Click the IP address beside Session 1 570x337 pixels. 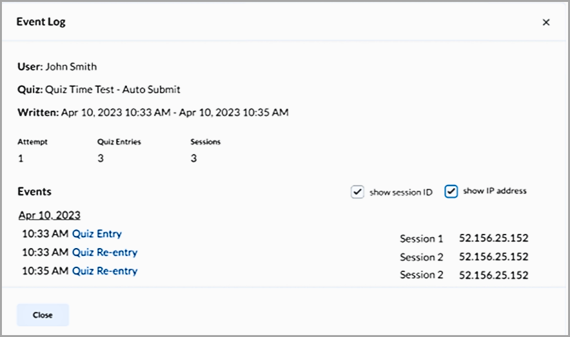(493, 238)
